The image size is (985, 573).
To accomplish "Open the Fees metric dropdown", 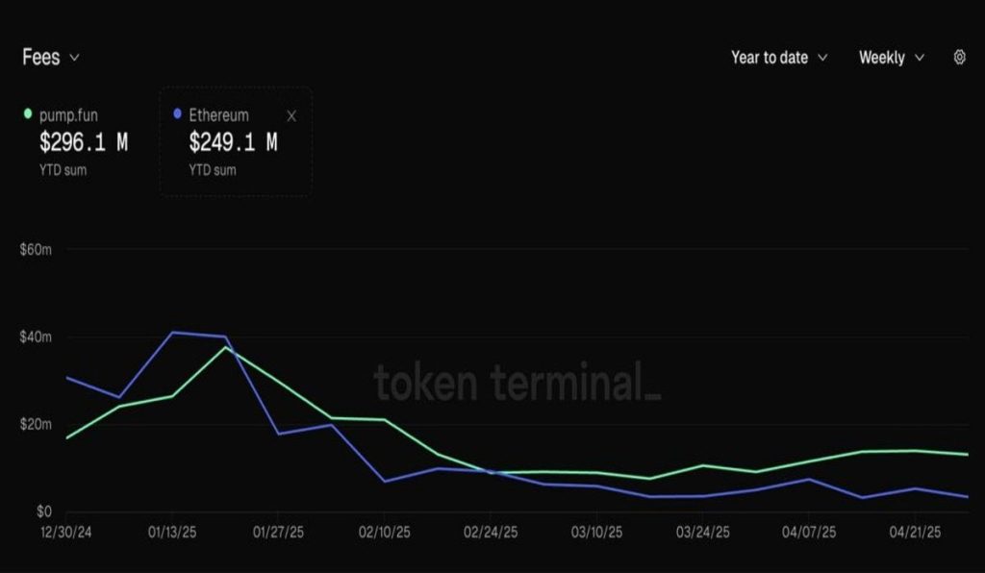I will click(x=50, y=58).
